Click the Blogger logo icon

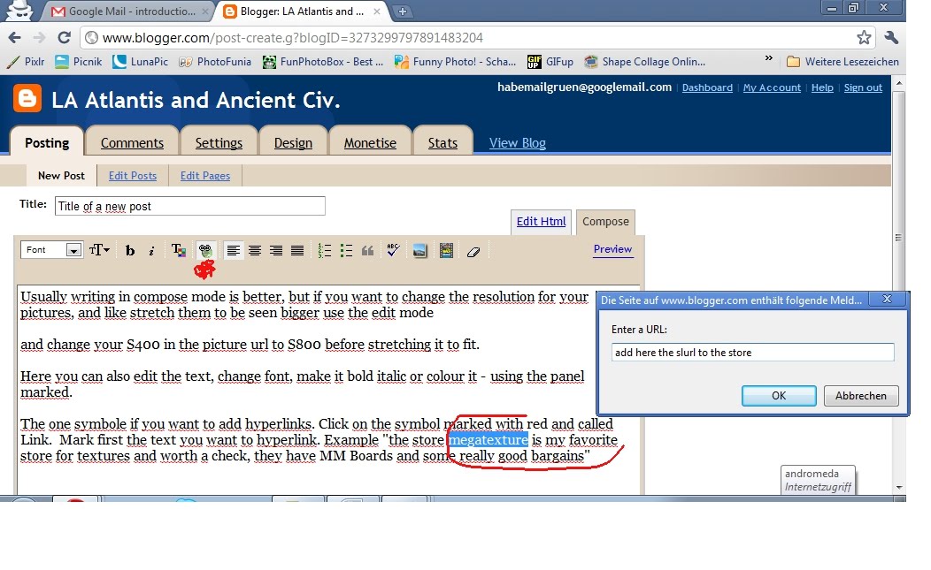coord(27,98)
